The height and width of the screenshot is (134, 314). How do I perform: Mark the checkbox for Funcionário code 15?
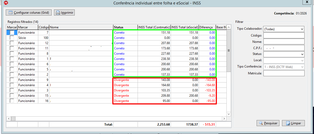pos(12,95)
